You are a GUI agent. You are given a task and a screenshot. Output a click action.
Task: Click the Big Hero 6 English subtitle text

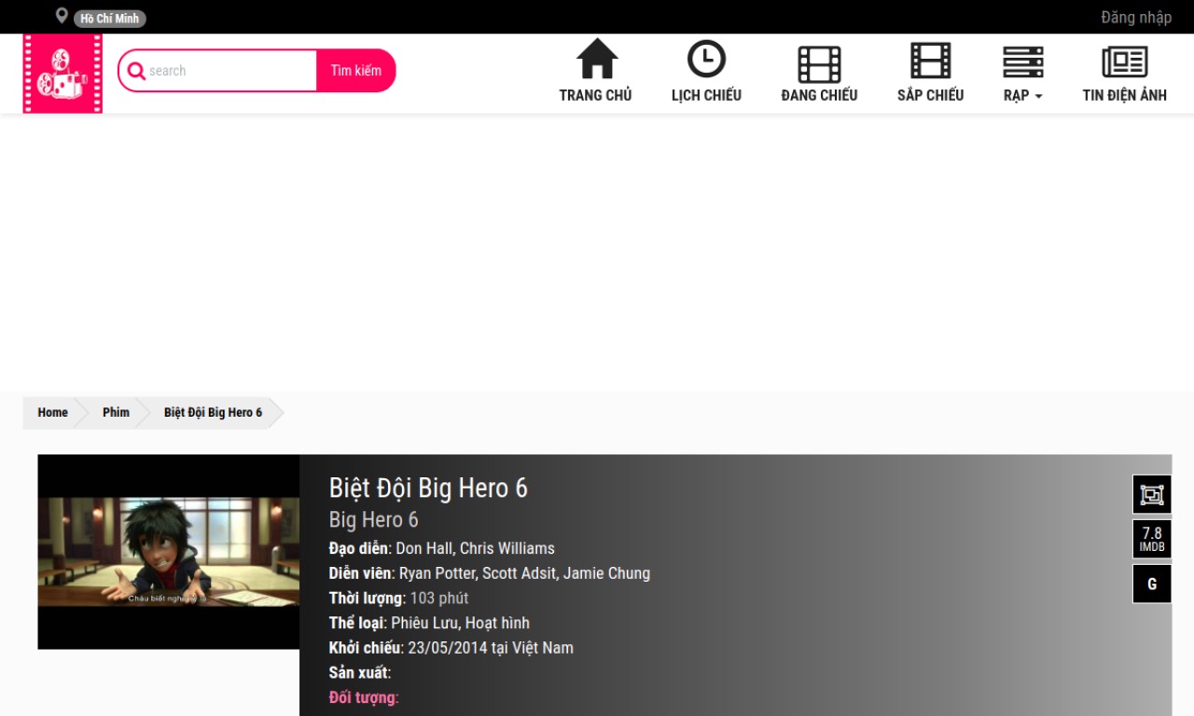[x=373, y=519]
